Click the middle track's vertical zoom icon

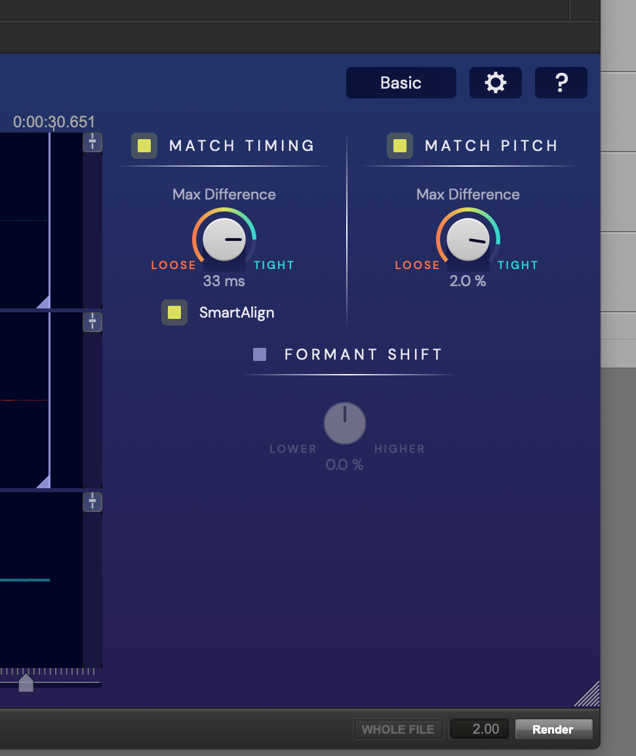[92, 322]
